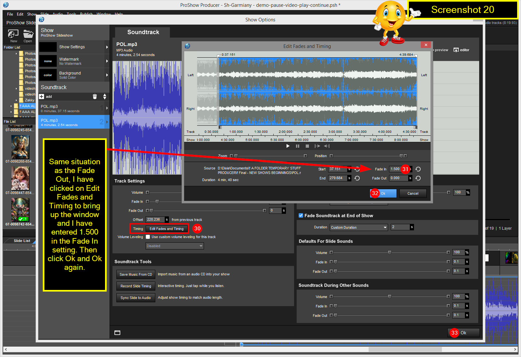Click the Pause button in Edit Fades dialog

click(x=298, y=146)
